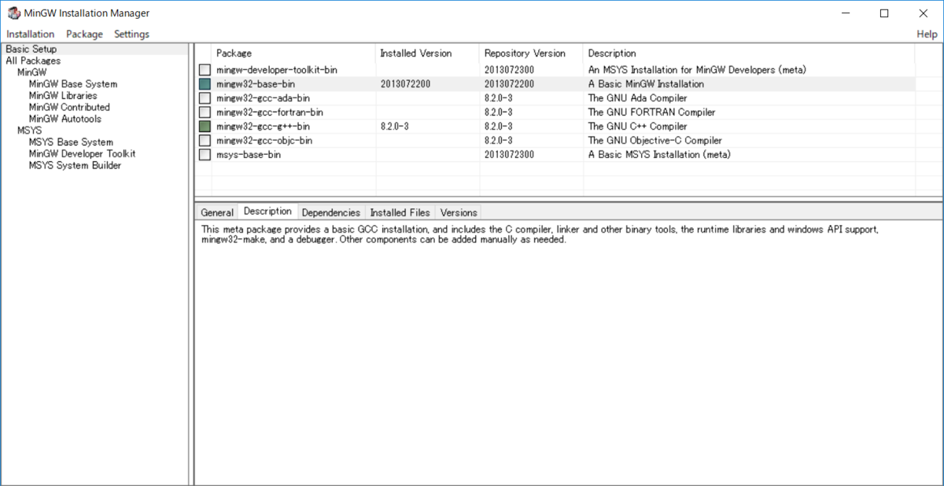The image size is (944, 486).
Task: Switch to the Dependencies tab
Action: point(330,212)
